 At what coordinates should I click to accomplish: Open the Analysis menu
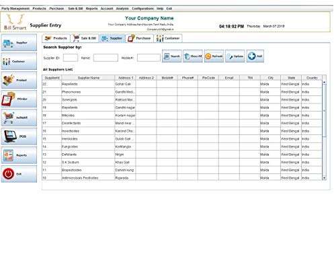[122, 9]
